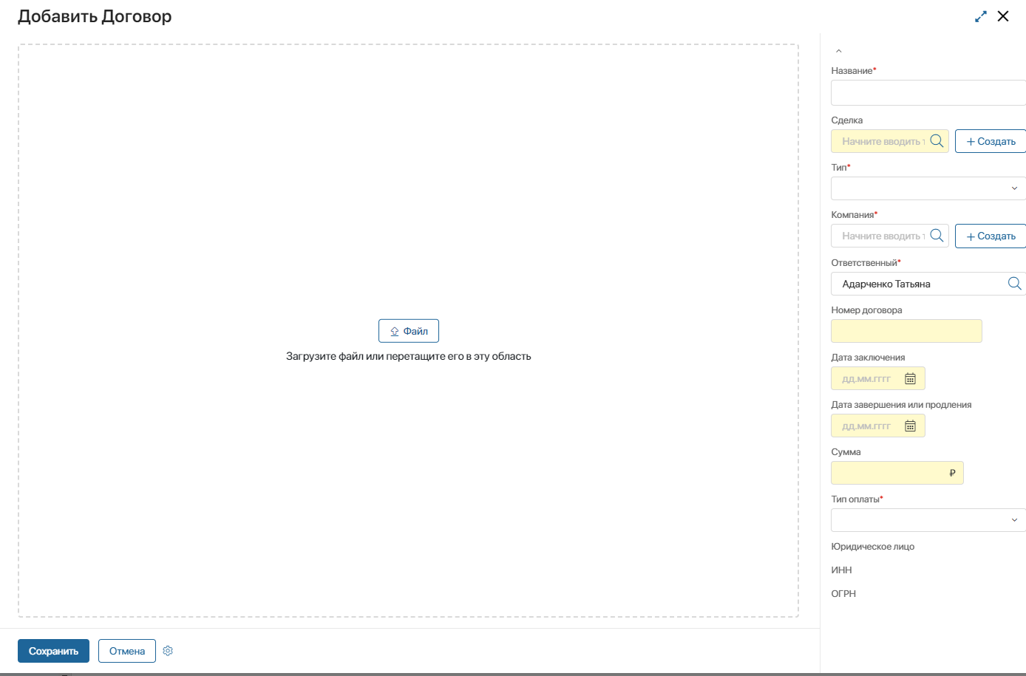Open form settings gear icon
The width and height of the screenshot is (1026, 676).
(x=168, y=651)
